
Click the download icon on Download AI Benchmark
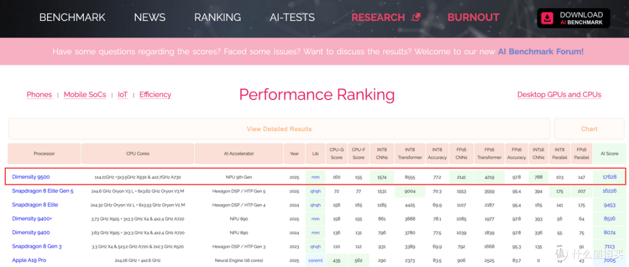pyautogui.click(x=547, y=18)
